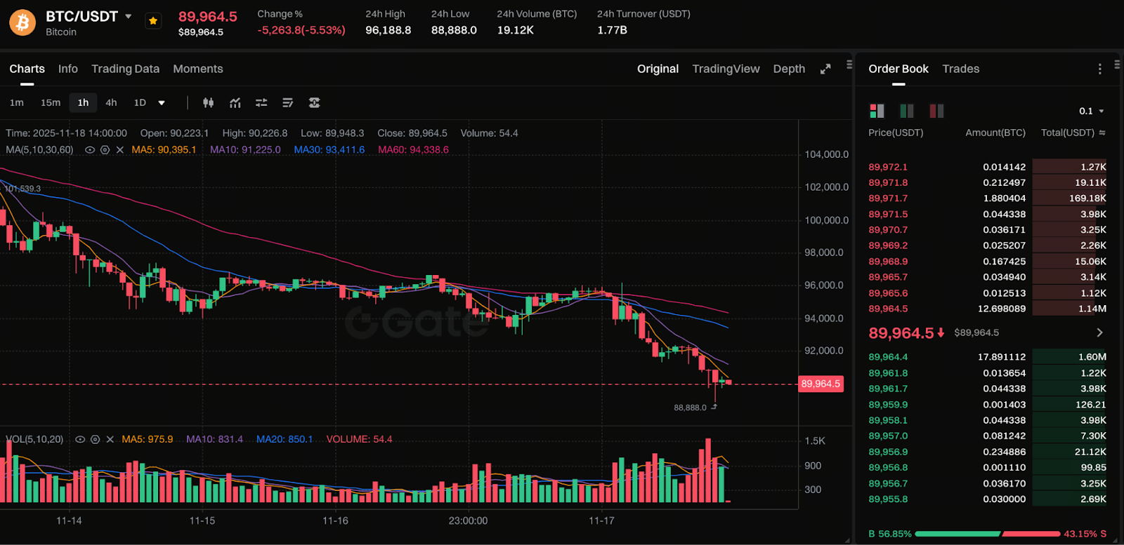This screenshot has height=545, width=1124.
Task: Toggle visibility of the VOL(5,10,20) indicator
Action: pyautogui.click(x=80, y=439)
